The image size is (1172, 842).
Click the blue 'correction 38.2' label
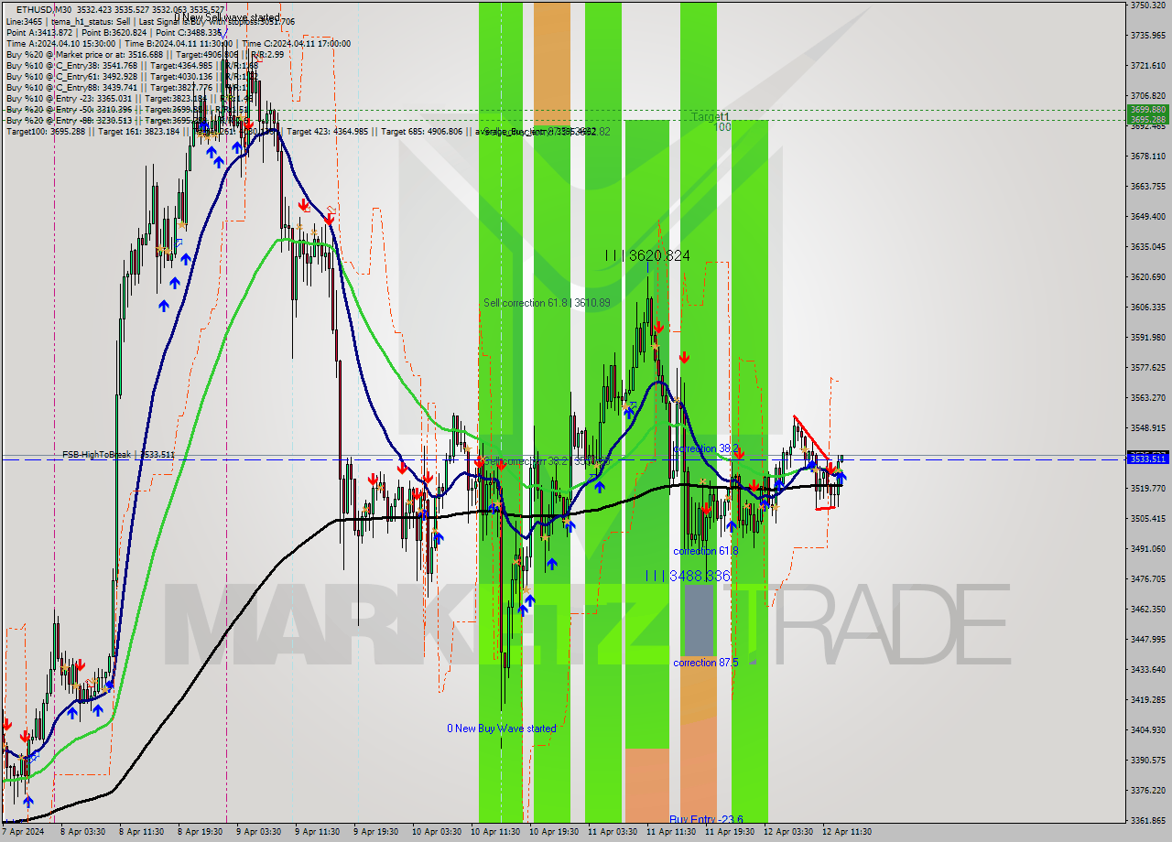[x=705, y=448]
